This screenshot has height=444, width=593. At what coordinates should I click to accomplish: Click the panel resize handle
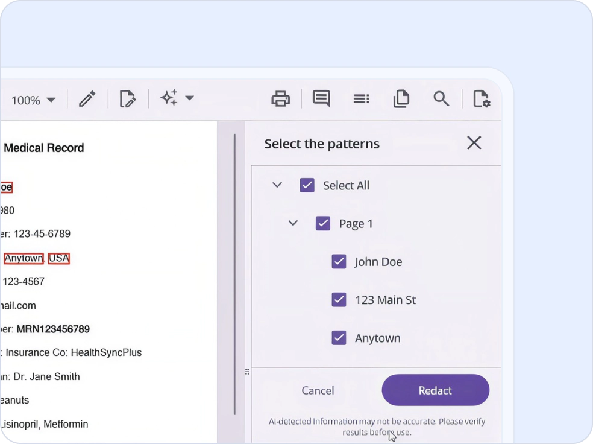pyautogui.click(x=247, y=372)
